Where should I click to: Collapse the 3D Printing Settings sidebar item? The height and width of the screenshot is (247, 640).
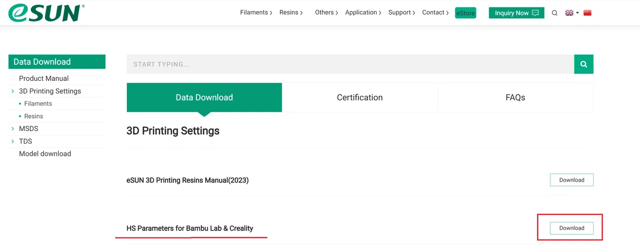click(50, 91)
